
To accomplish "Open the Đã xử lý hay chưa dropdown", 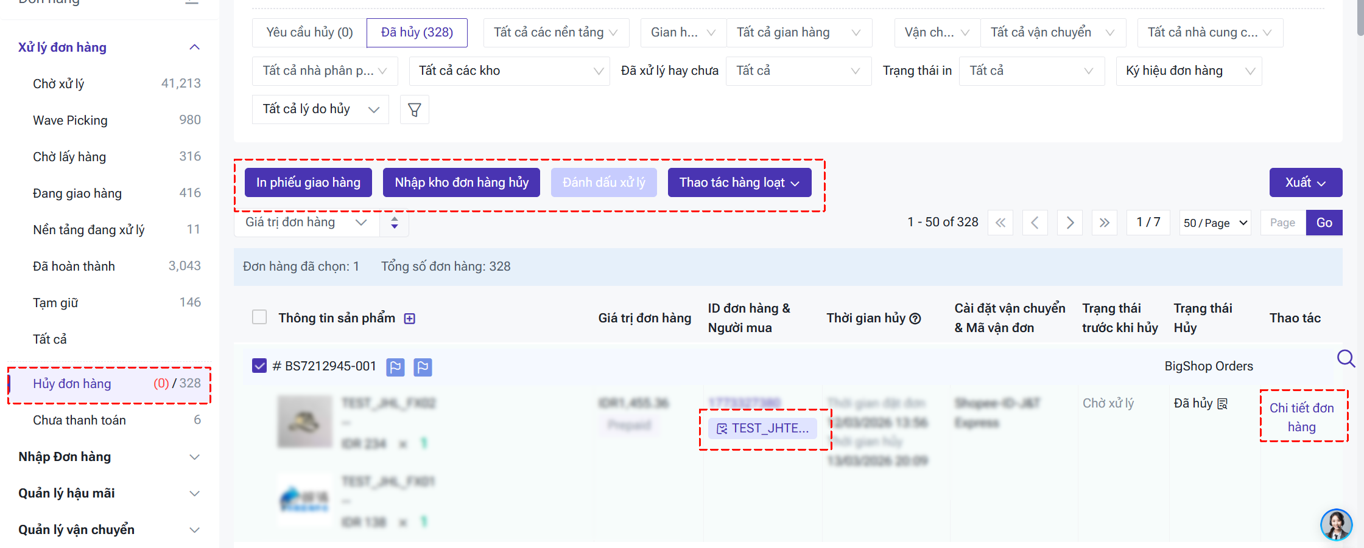I will (x=799, y=71).
